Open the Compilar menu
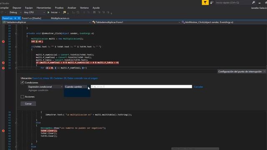267x150 pixels. pyautogui.click(x=4, y=8)
